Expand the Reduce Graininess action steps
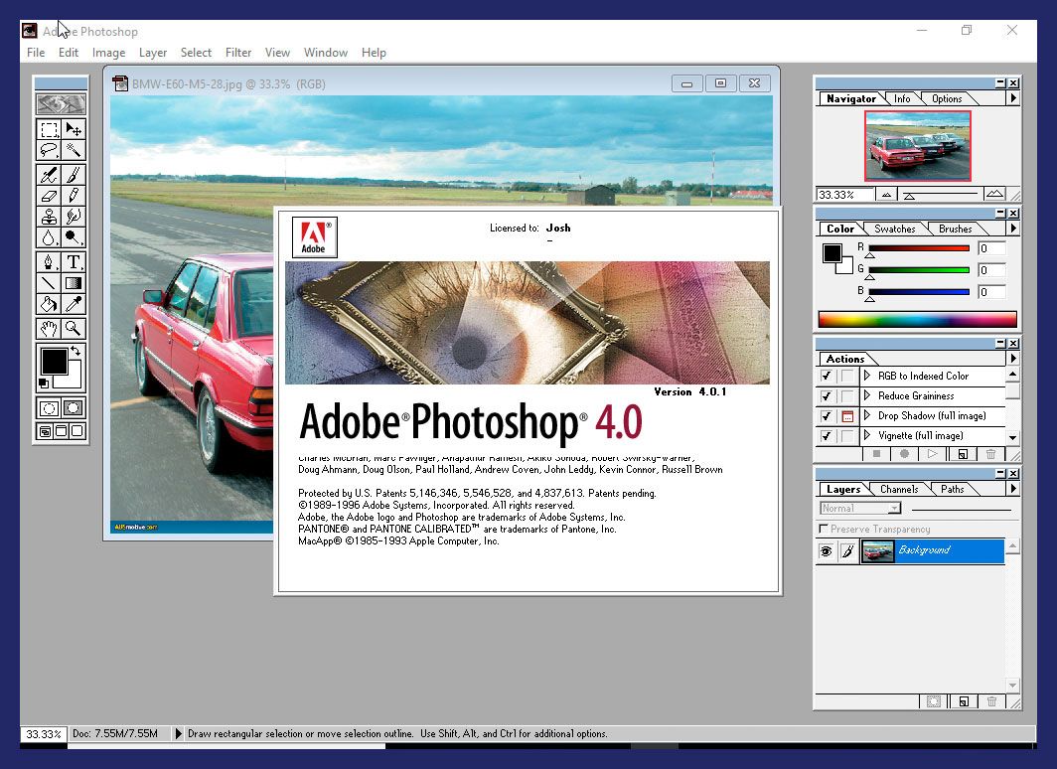Viewport: 1057px width, 769px height. coord(867,395)
